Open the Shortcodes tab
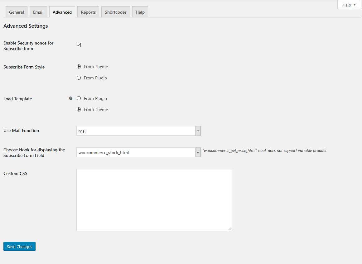362x264 pixels. tap(115, 12)
